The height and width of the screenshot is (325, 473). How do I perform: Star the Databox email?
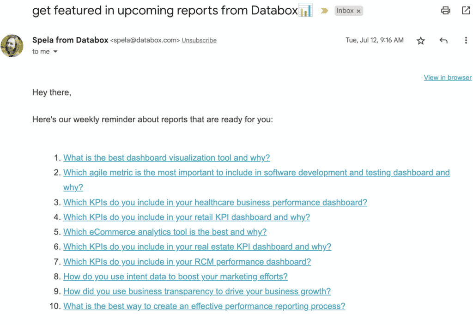[420, 41]
